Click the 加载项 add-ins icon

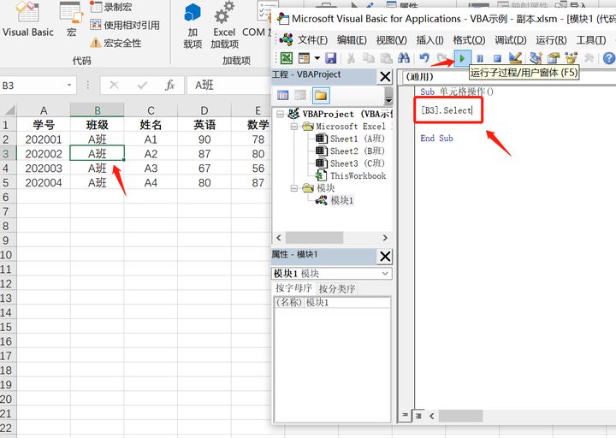192,26
